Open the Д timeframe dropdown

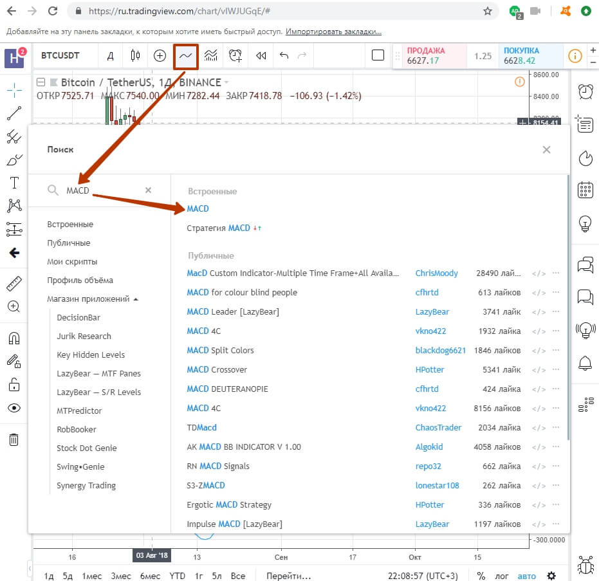pos(110,56)
